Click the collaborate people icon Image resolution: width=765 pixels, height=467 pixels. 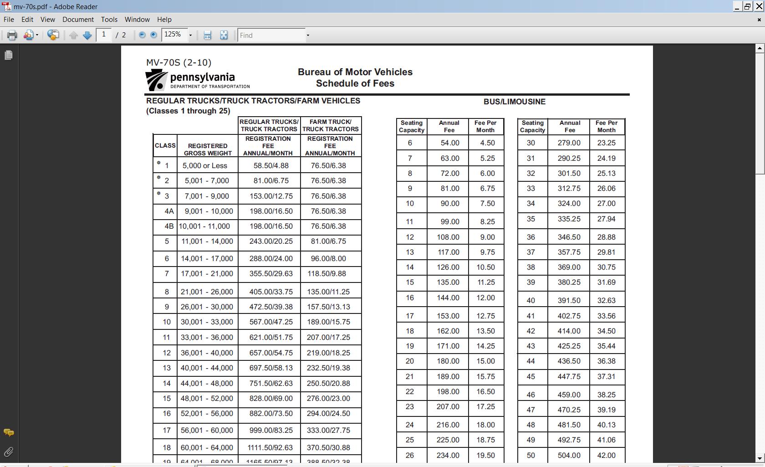[x=28, y=35]
